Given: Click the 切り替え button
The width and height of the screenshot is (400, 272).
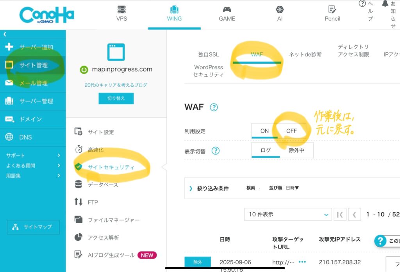Looking at the screenshot, I should pos(116,98).
